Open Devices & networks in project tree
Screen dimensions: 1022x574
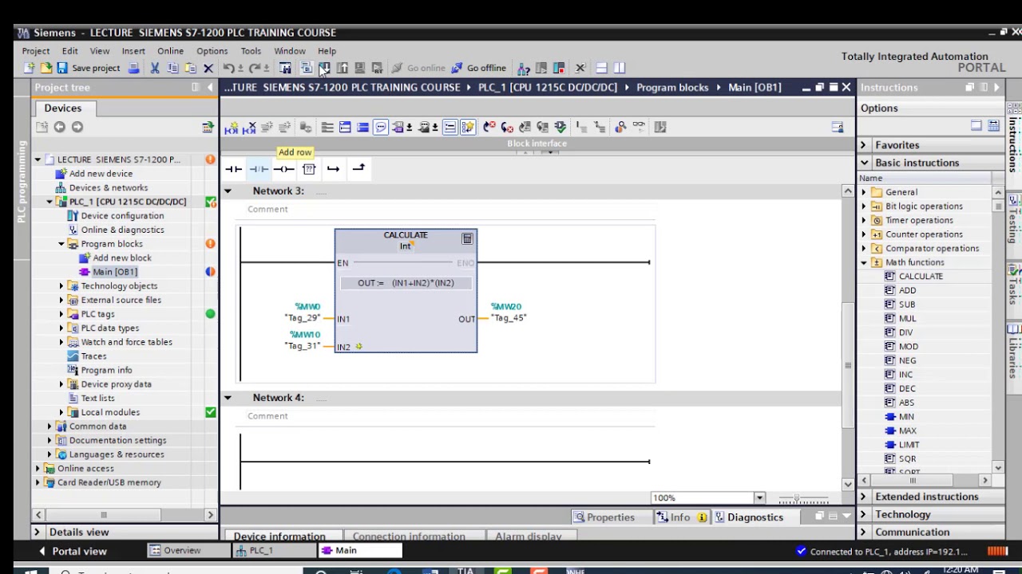click(x=108, y=187)
